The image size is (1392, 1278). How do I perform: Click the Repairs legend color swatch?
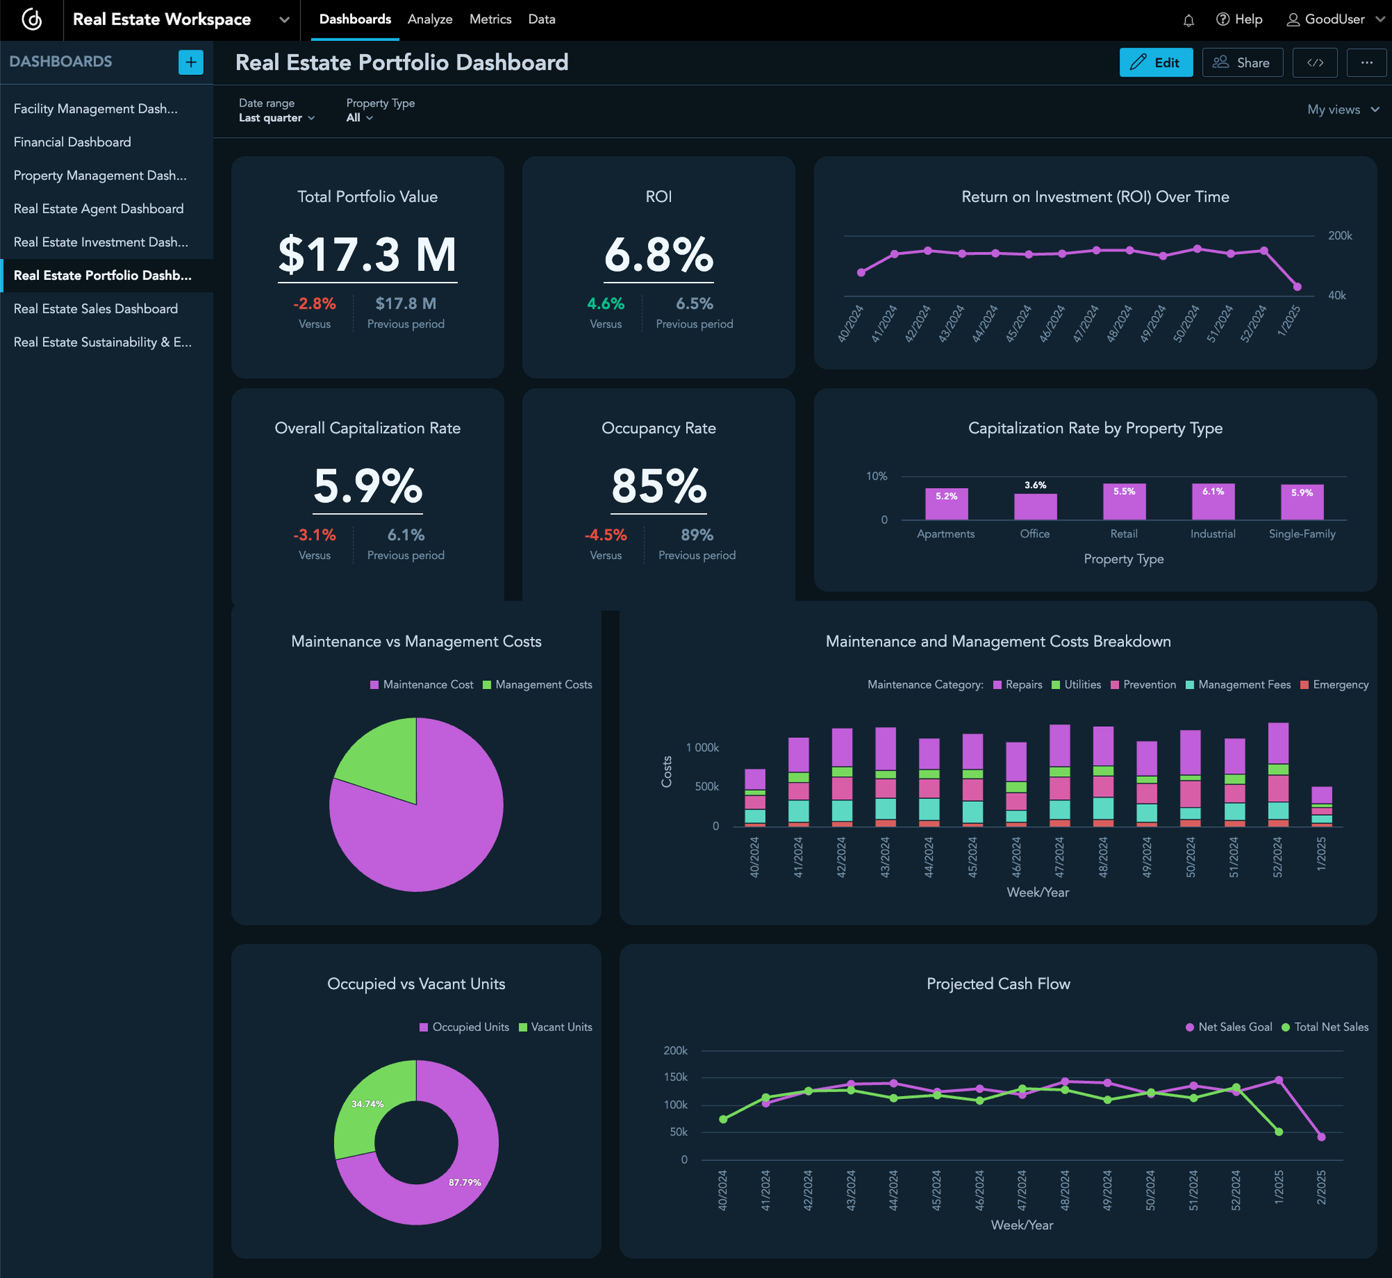coord(997,684)
